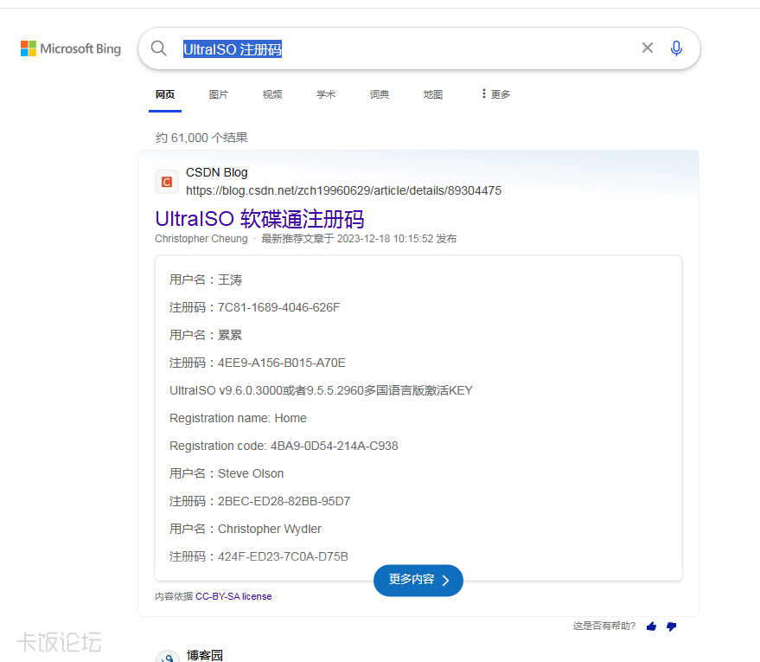Click the 博客园 site favicon

click(168, 658)
